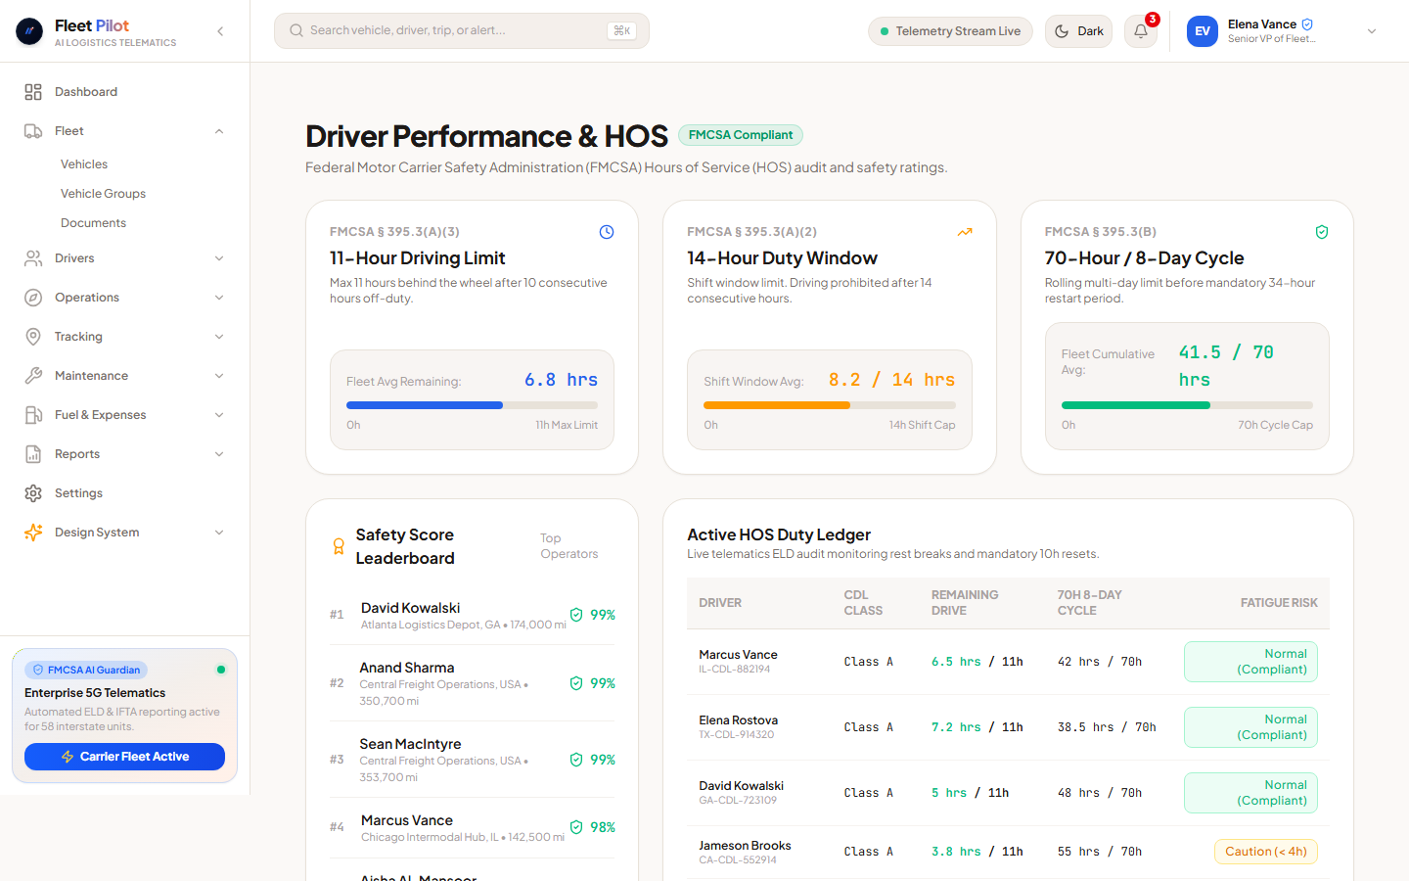Collapse the sidebar with the left chevron
1409x881 pixels.
pos(220,31)
